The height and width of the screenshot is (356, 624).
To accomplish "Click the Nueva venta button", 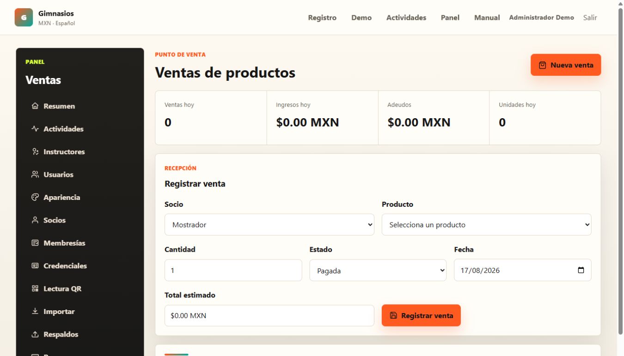I will 566,65.
